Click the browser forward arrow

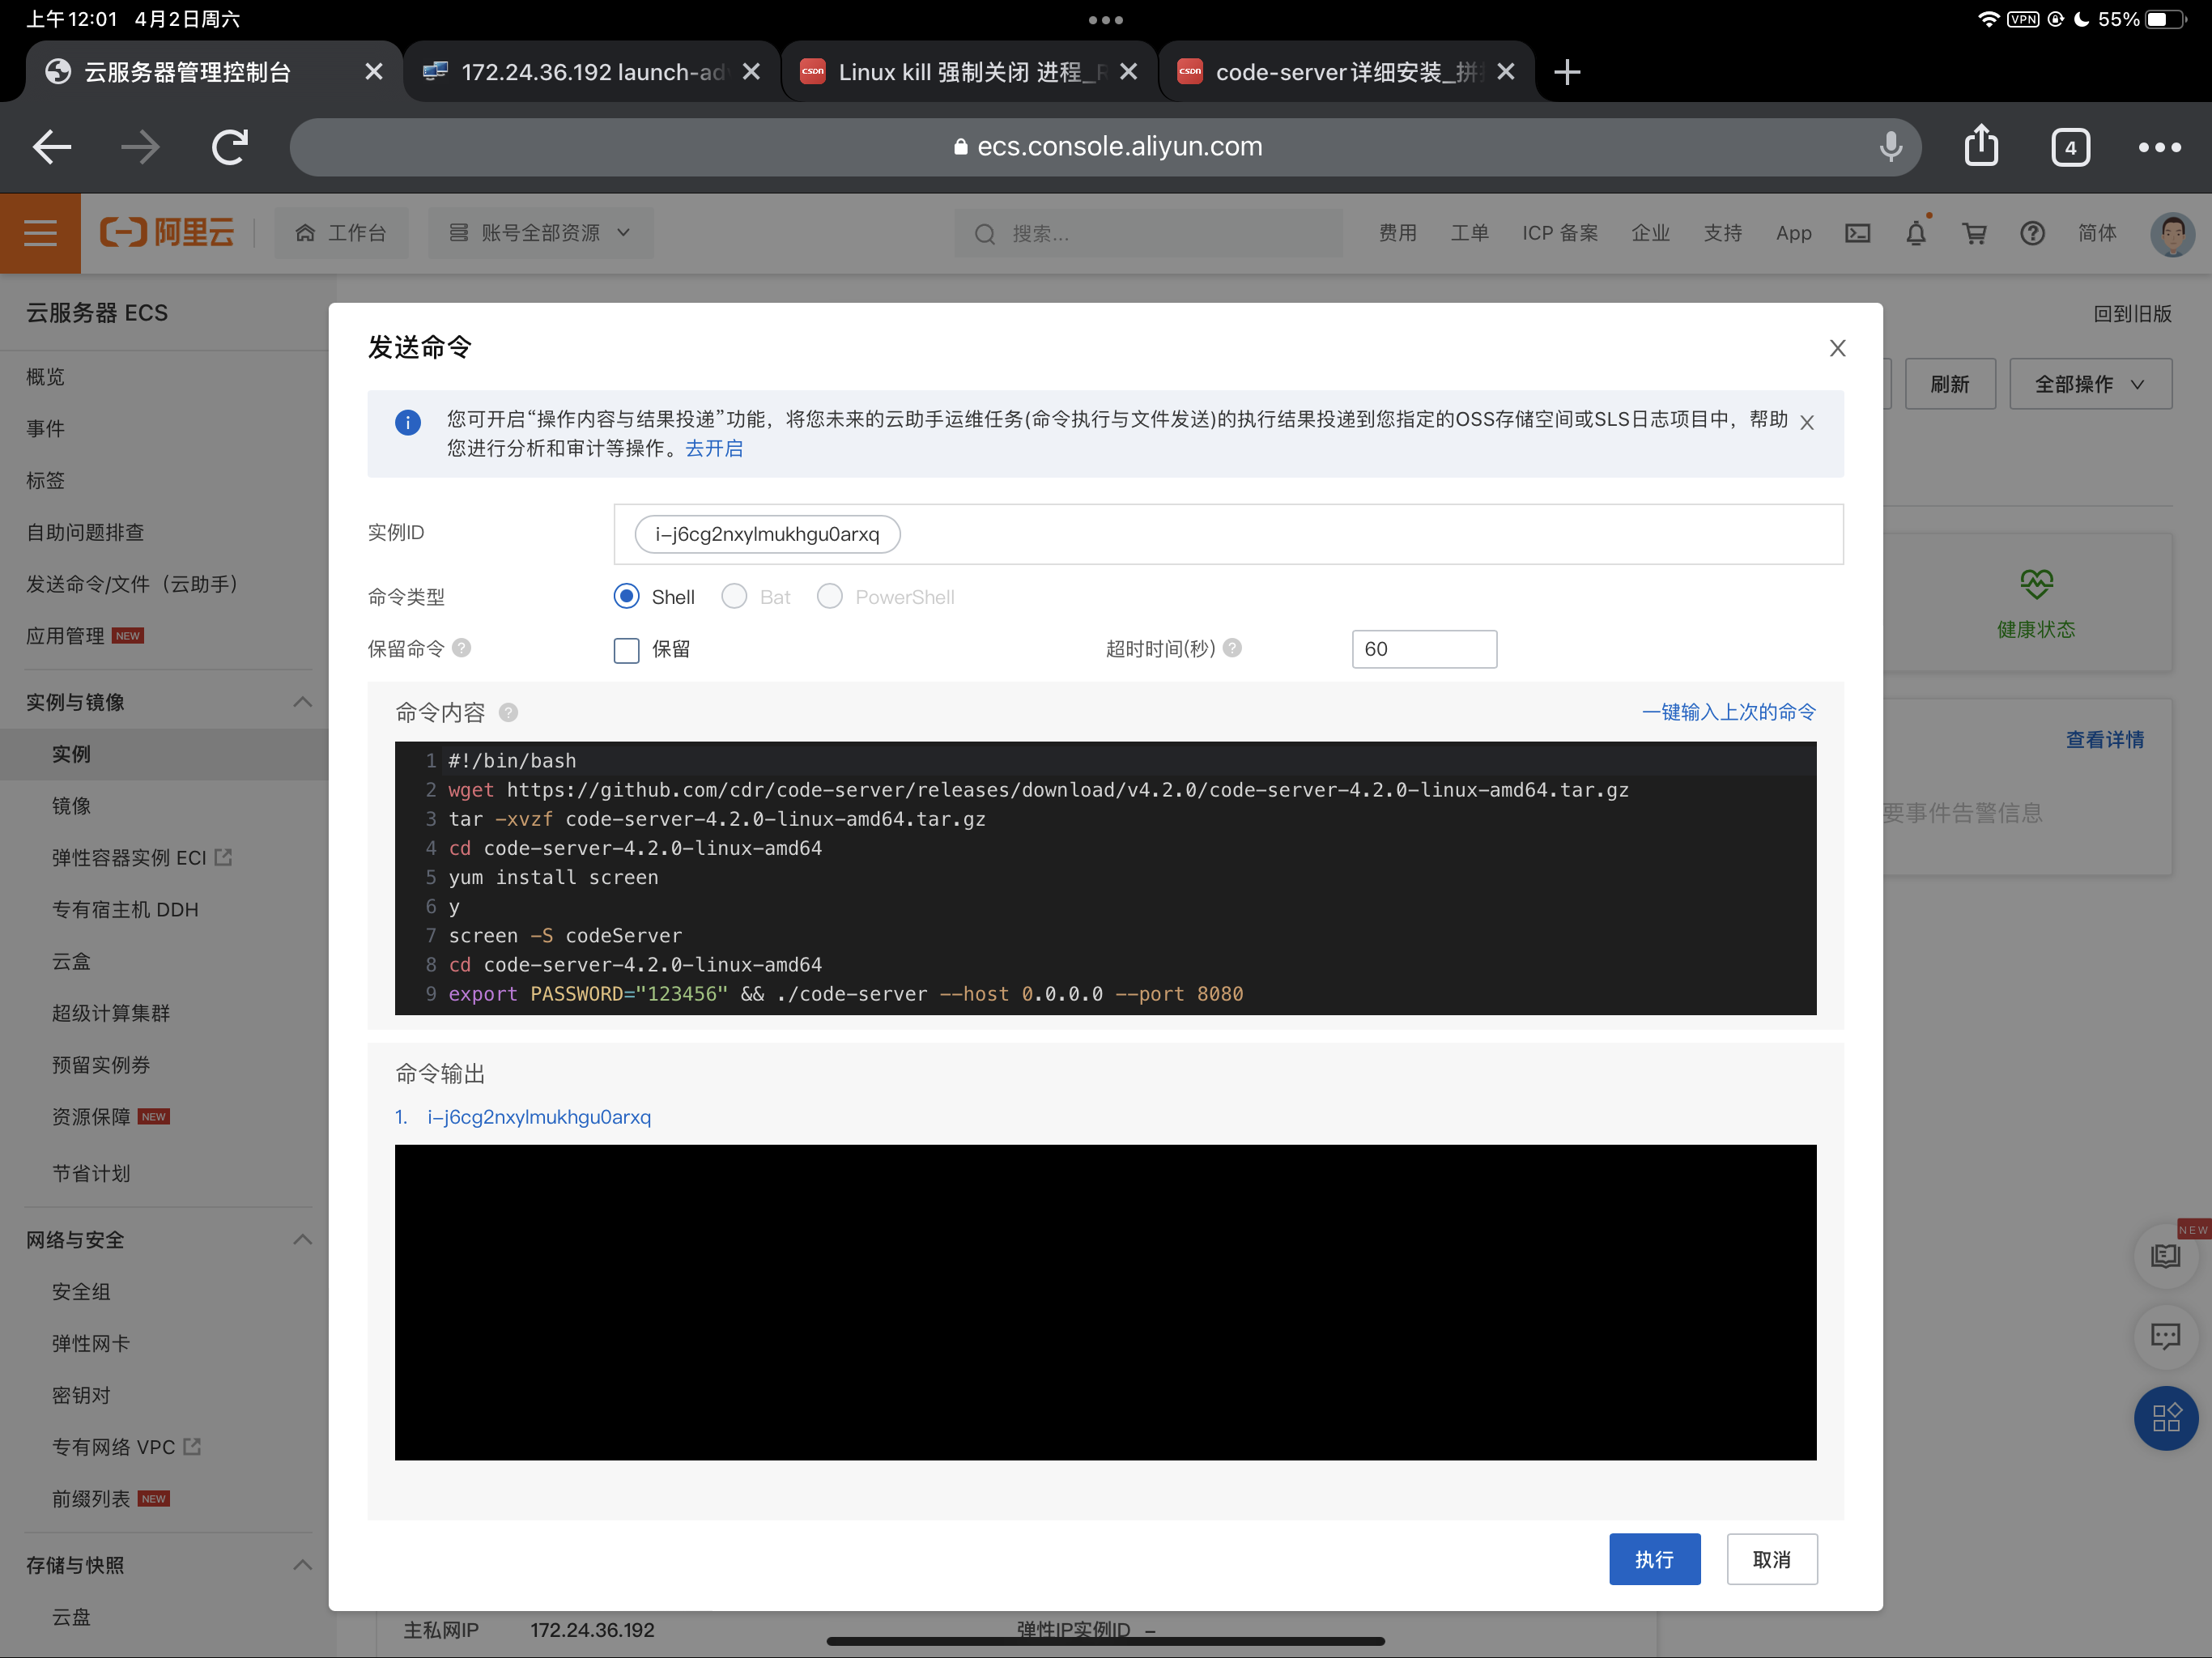click(x=140, y=147)
